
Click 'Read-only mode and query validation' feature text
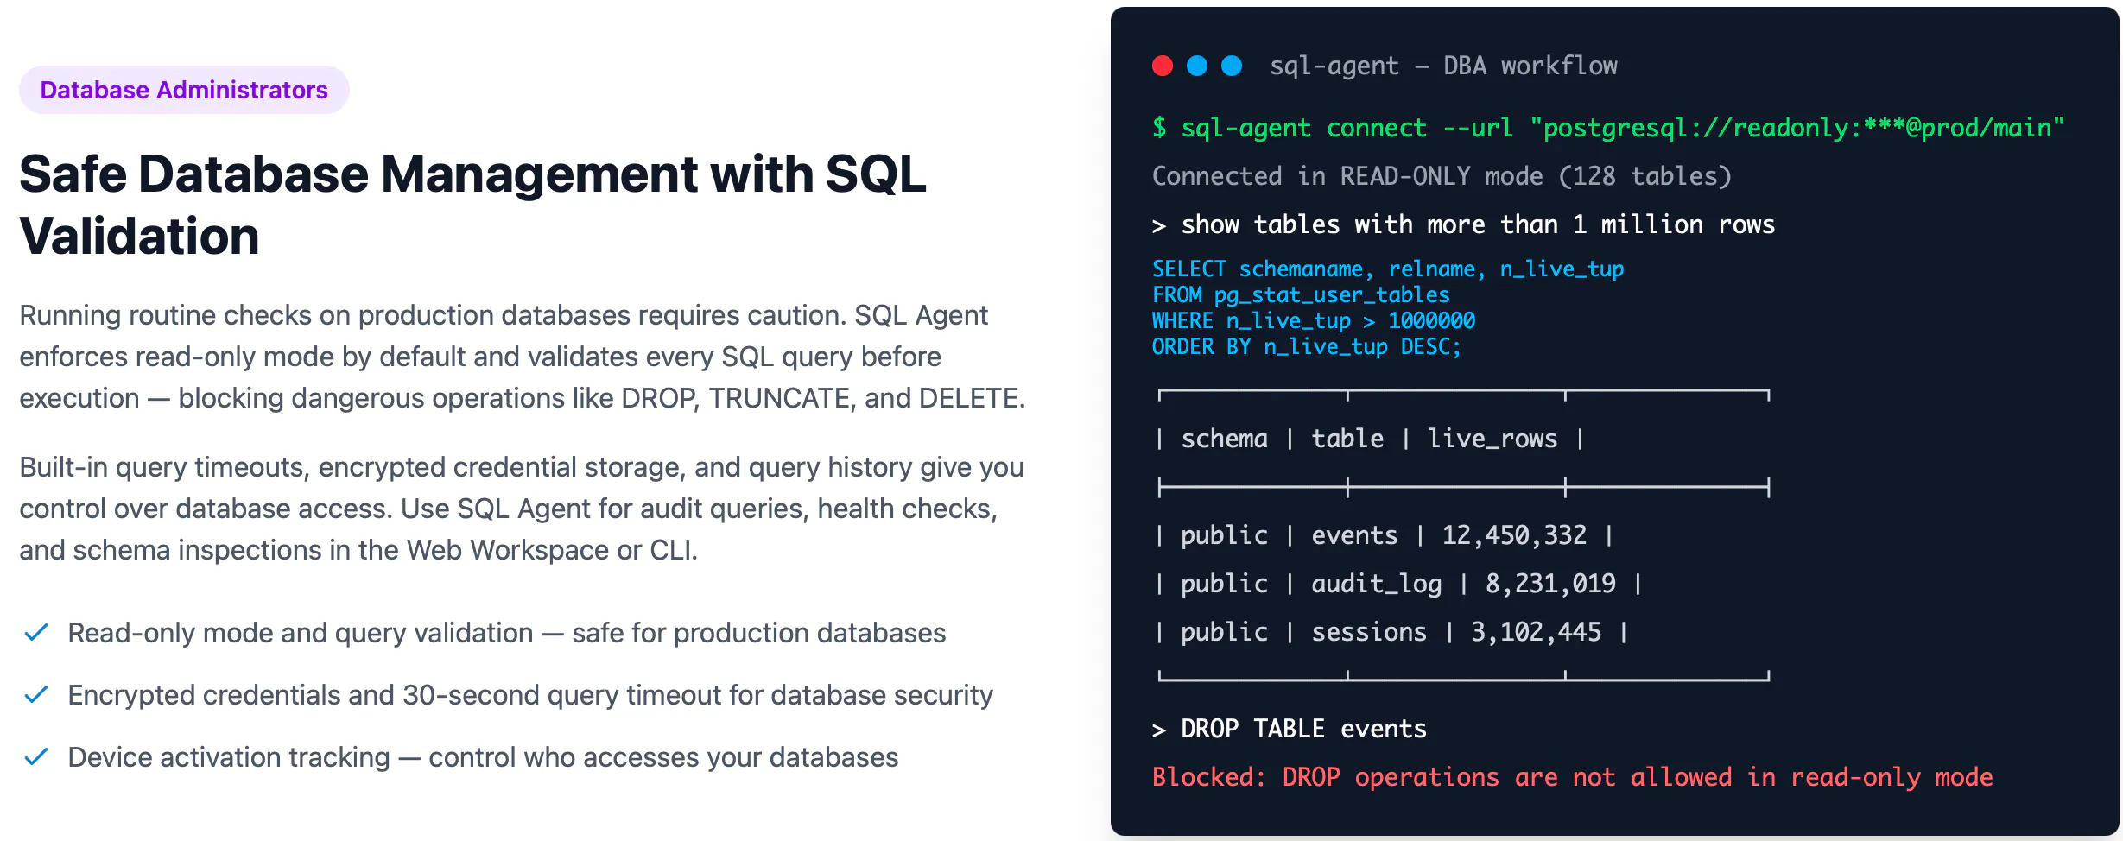pos(507,633)
